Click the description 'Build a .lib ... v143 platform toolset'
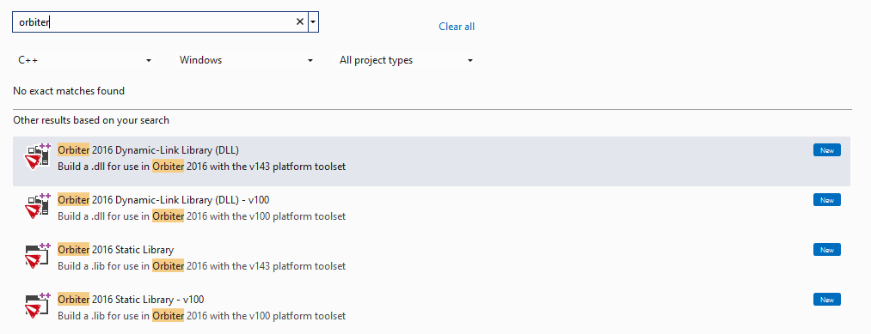Viewport: 871px width, 334px height. (202, 266)
